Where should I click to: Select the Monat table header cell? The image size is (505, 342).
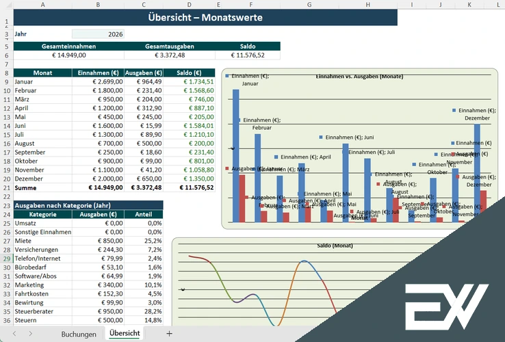(x=42, y=73)
